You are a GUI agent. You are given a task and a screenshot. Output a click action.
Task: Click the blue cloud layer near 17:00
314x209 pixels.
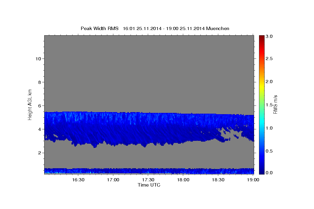click(x=113, y=128)
